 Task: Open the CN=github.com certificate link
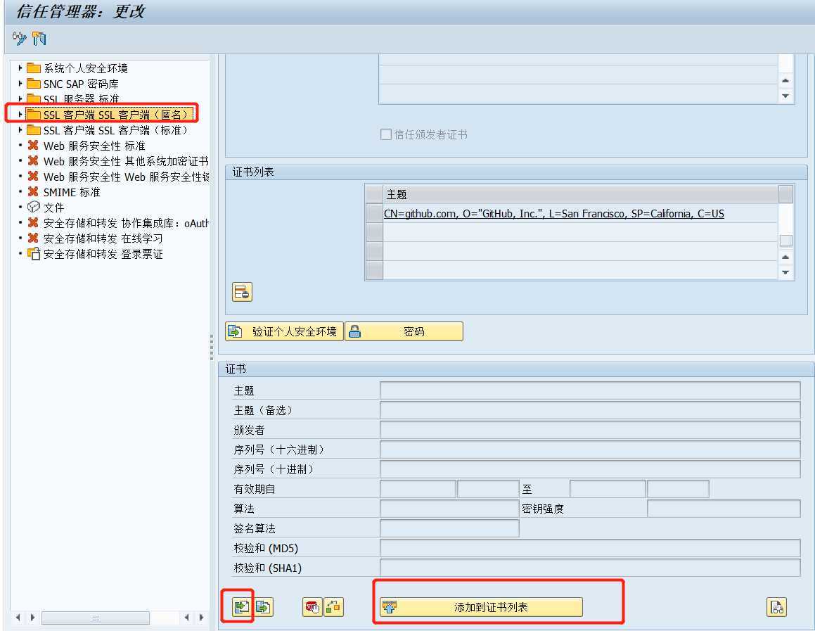(553, 214)
